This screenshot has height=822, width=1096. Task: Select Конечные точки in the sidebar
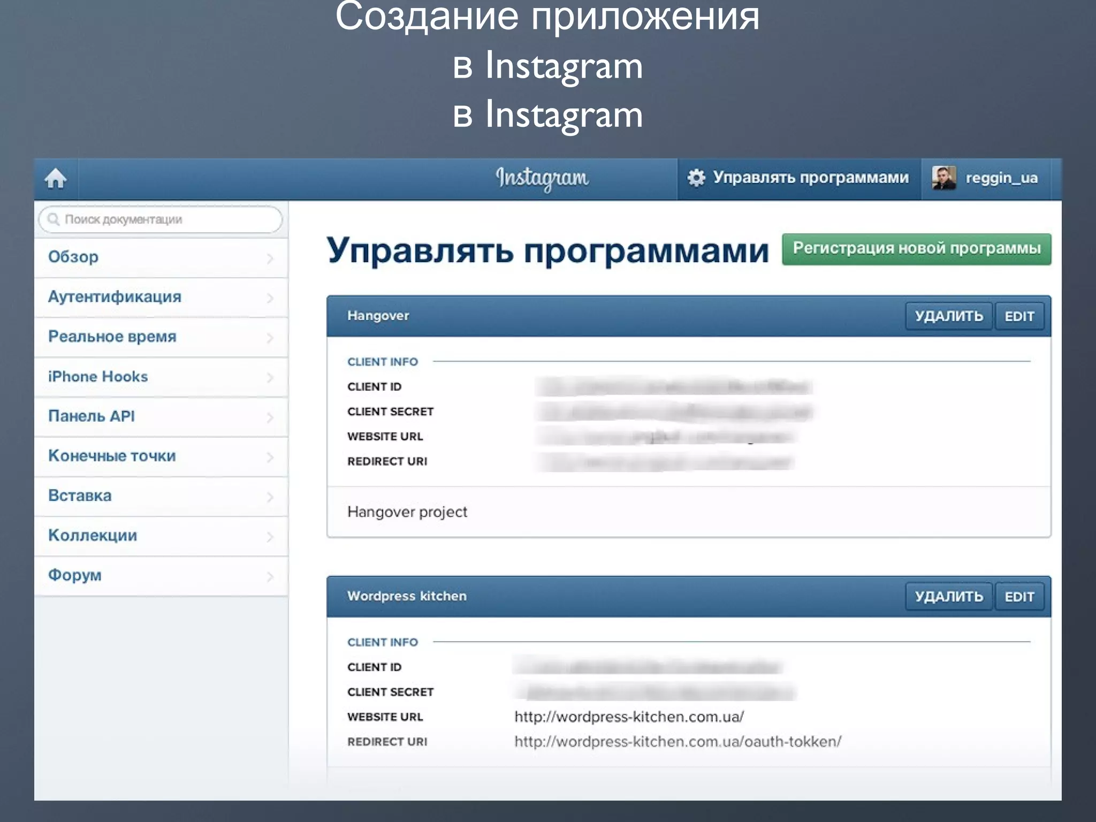click(x=161, y=456)
